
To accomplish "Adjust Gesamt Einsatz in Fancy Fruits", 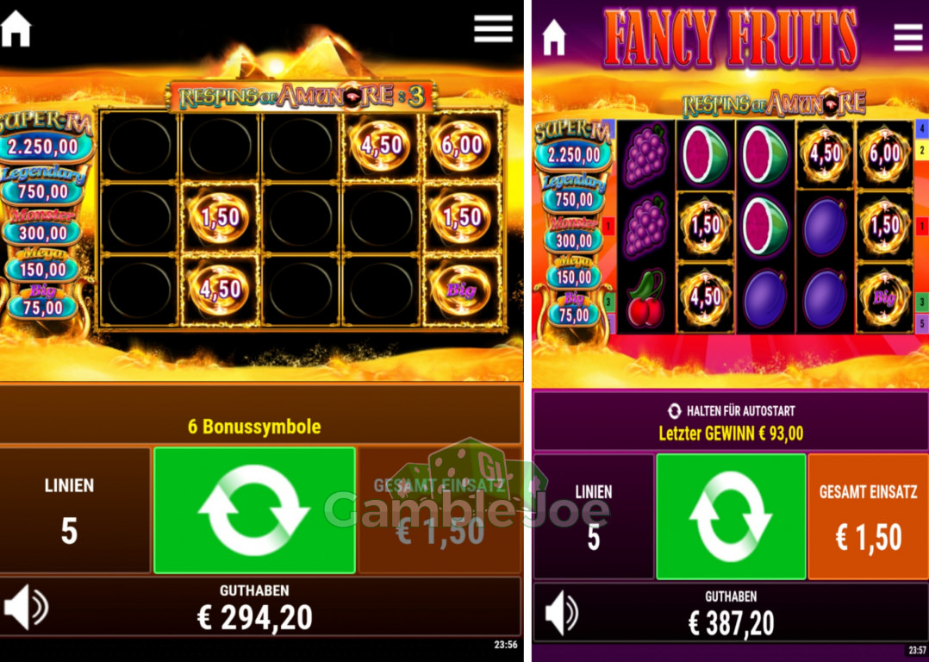I will click(x=868, y=517).
